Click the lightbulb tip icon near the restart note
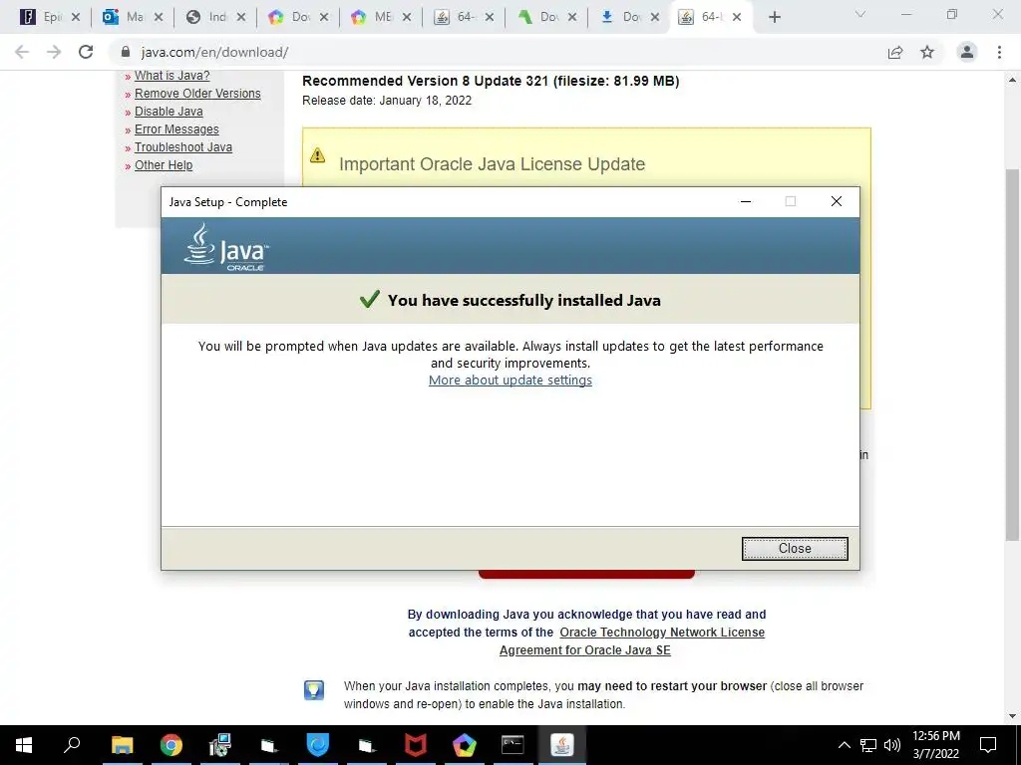 pos(314,690)
